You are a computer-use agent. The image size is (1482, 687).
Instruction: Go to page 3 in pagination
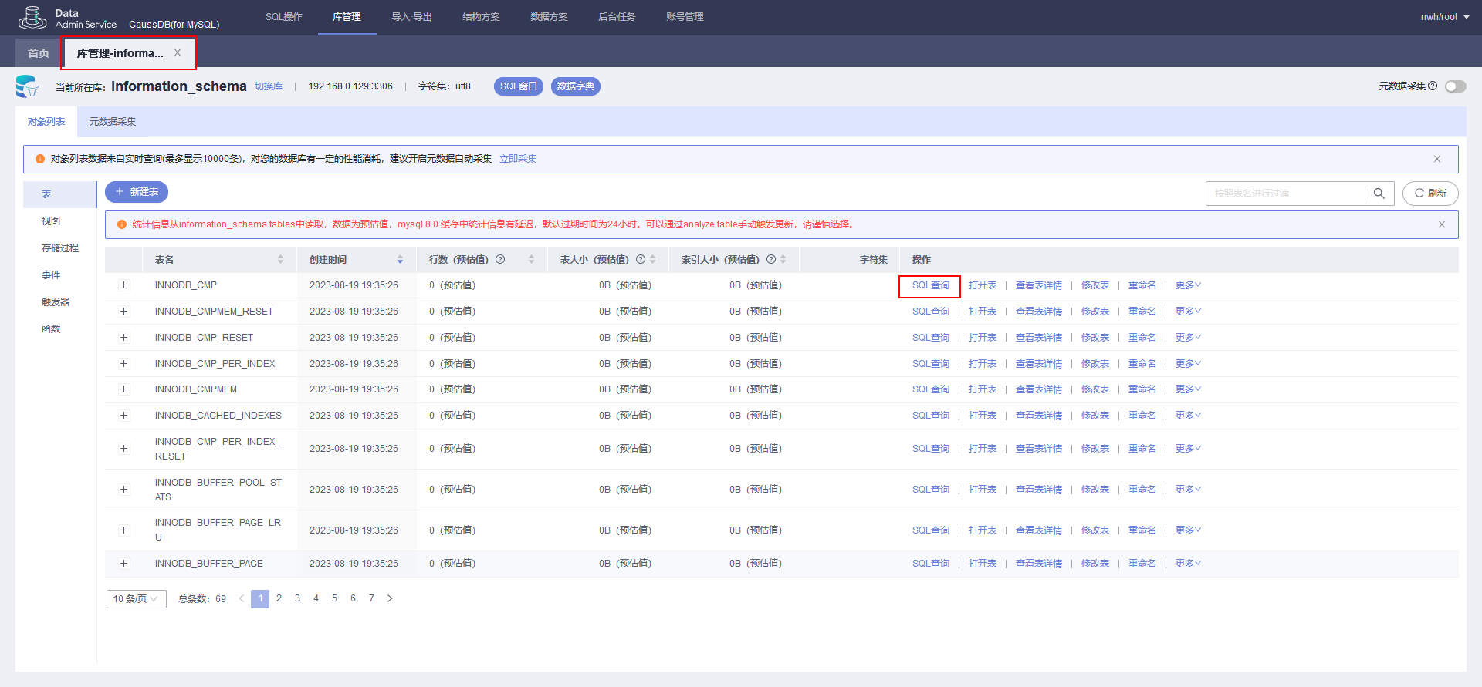pyautogui.click(x=297, y=598)
